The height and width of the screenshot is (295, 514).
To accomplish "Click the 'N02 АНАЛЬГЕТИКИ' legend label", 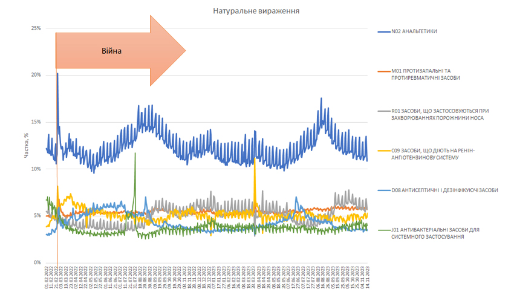I will pos(414,31).
